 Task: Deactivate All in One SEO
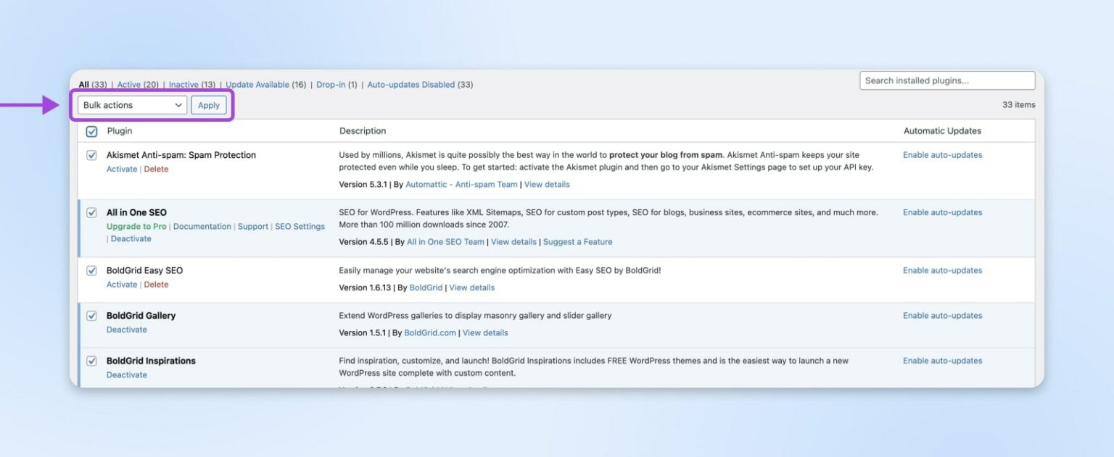[131, 238]
